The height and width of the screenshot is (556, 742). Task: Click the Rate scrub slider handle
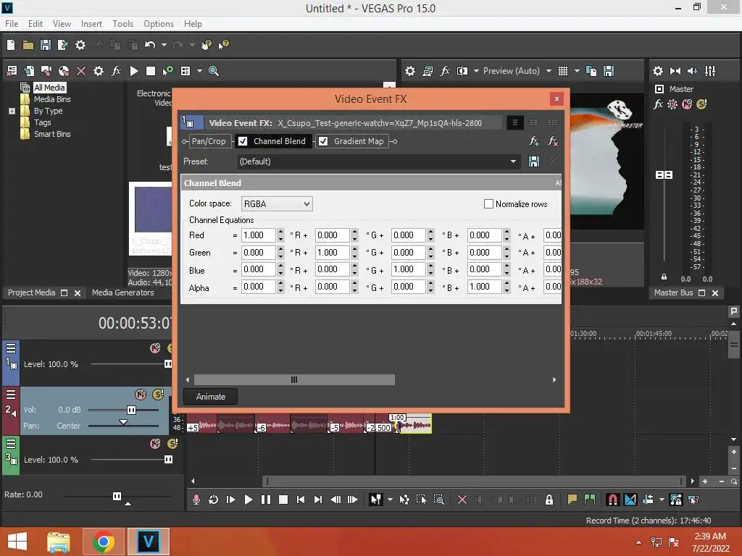point(117,496)
